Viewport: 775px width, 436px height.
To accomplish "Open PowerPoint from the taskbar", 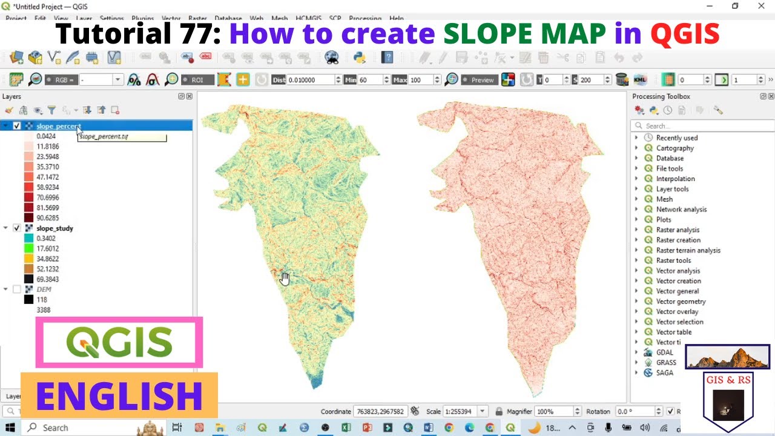I will 367,428.
